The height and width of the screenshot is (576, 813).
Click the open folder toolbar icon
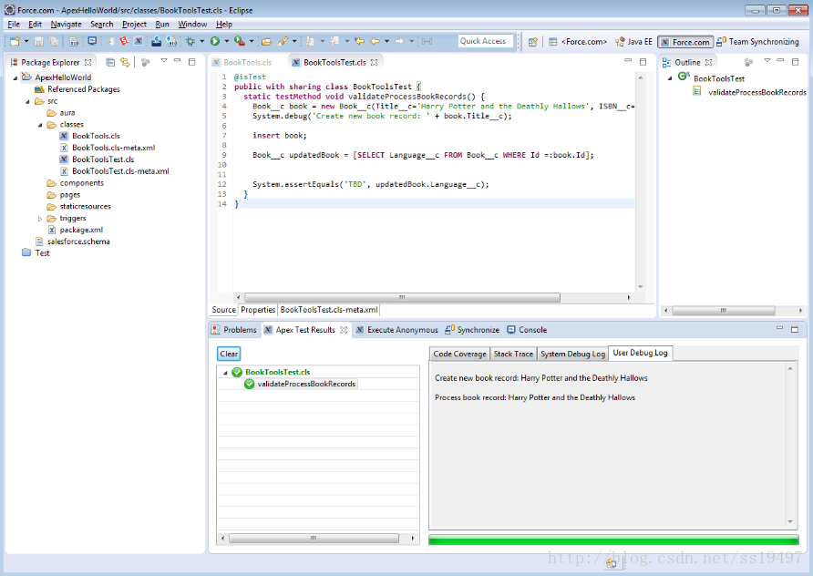266,42
